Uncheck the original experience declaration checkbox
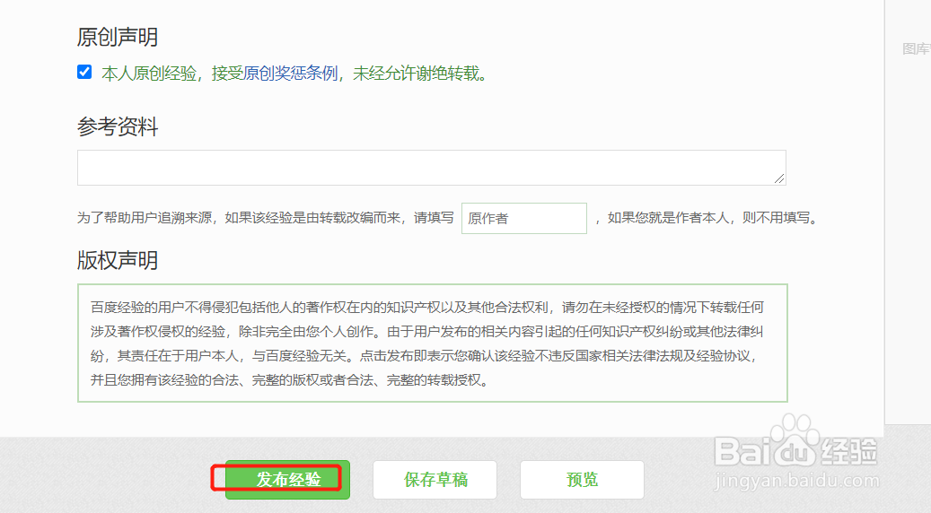 click(84, 72)
